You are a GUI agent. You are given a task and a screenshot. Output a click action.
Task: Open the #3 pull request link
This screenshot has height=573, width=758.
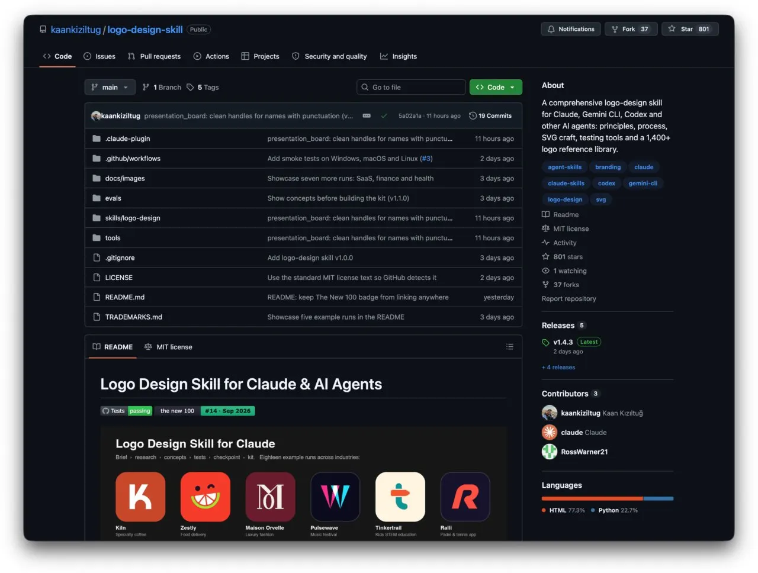[x=426, y=159]
